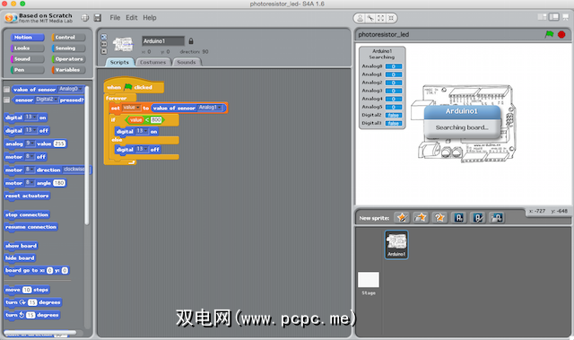Select the Variables blocks category
574x340 pixels.
pyautogui.click(x=68, y=70)
